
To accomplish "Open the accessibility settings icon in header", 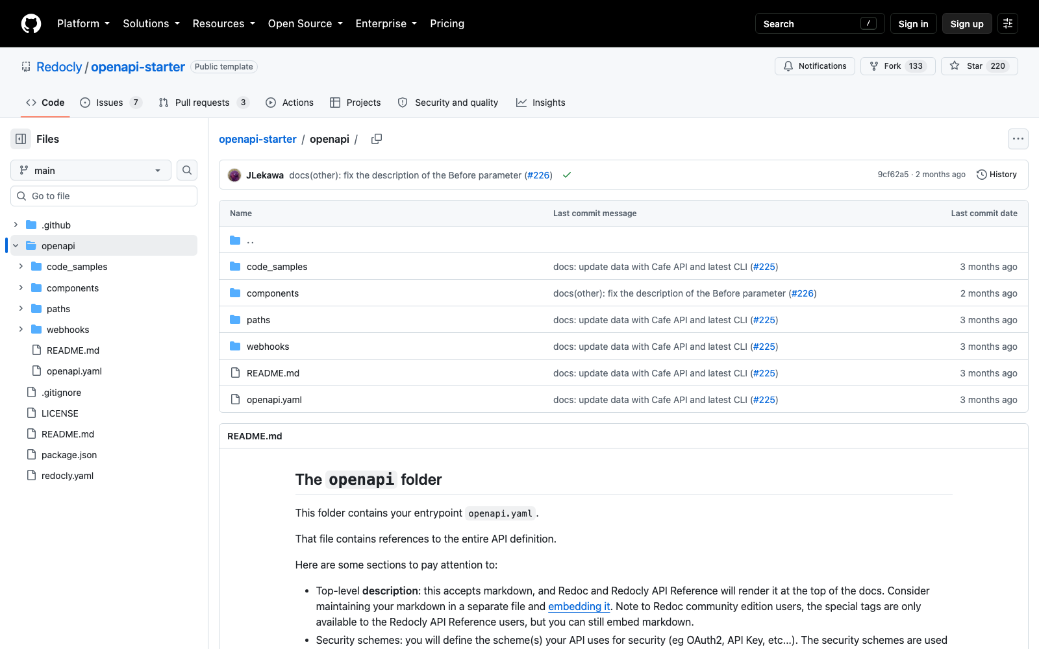I will click(x=1008, y=24).
